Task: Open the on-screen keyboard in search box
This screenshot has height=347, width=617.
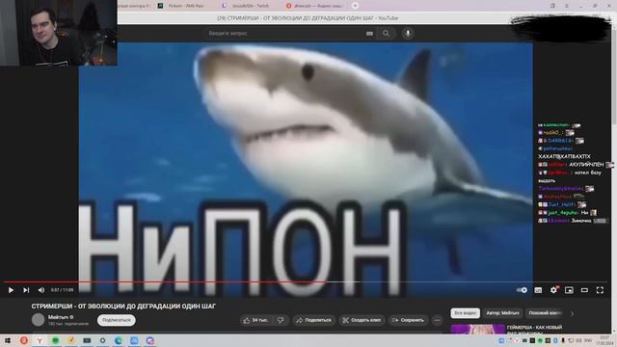Action: click(369, 34)
